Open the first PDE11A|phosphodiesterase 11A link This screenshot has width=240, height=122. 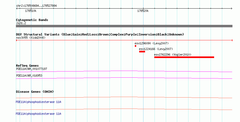[38, 102]
